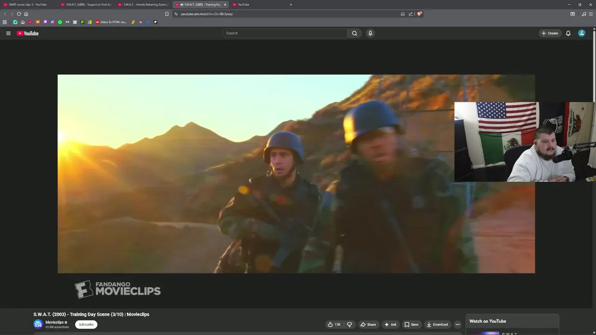Image resolution: width=596 pixels, height=335 pixels.
Task: Click the webcam overlay thumbnail
Action: click(525, 142)
